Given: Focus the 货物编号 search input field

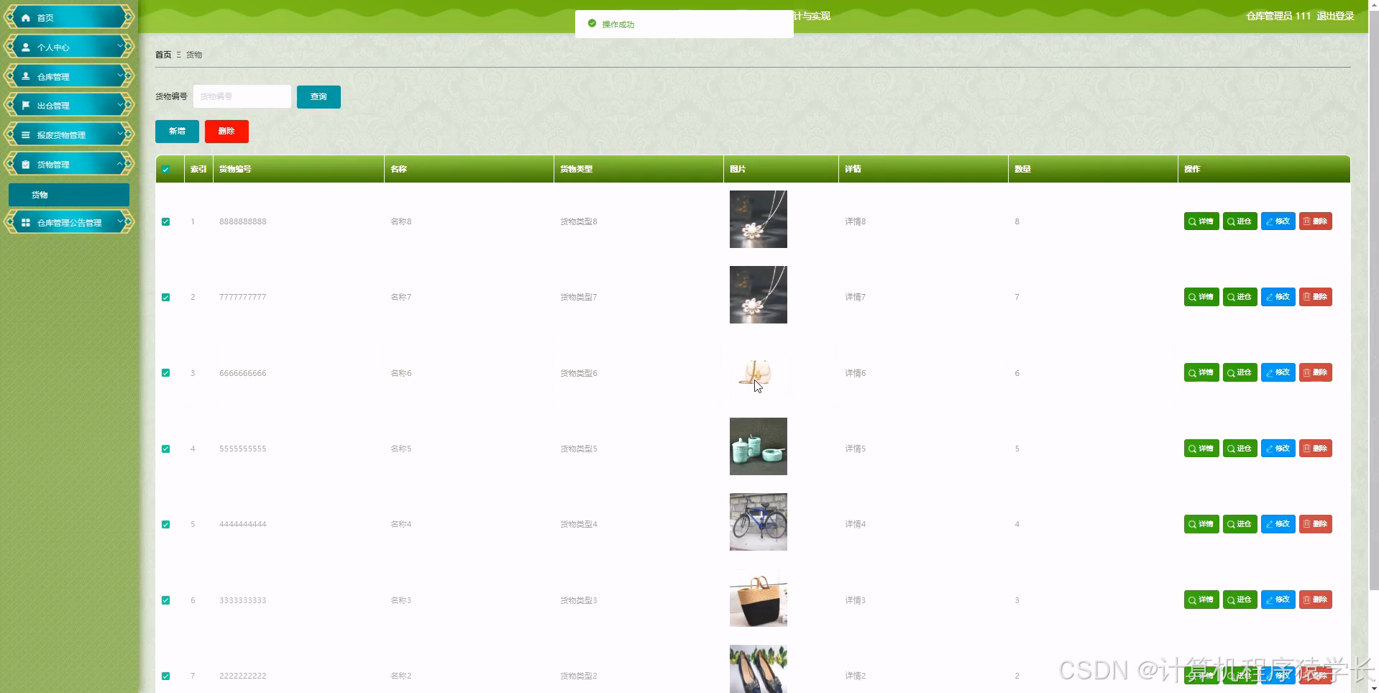Looking at the screenshot, I should 242,96.
